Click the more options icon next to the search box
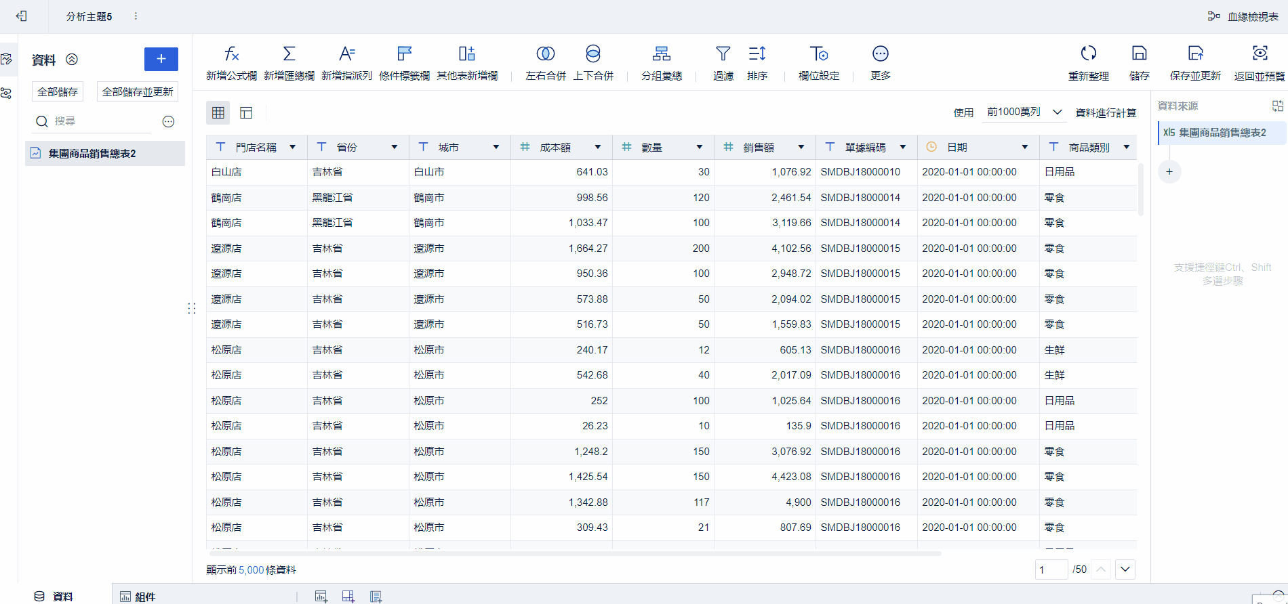The width and height of the screenshot is (1288, 604). coord(169,121)
